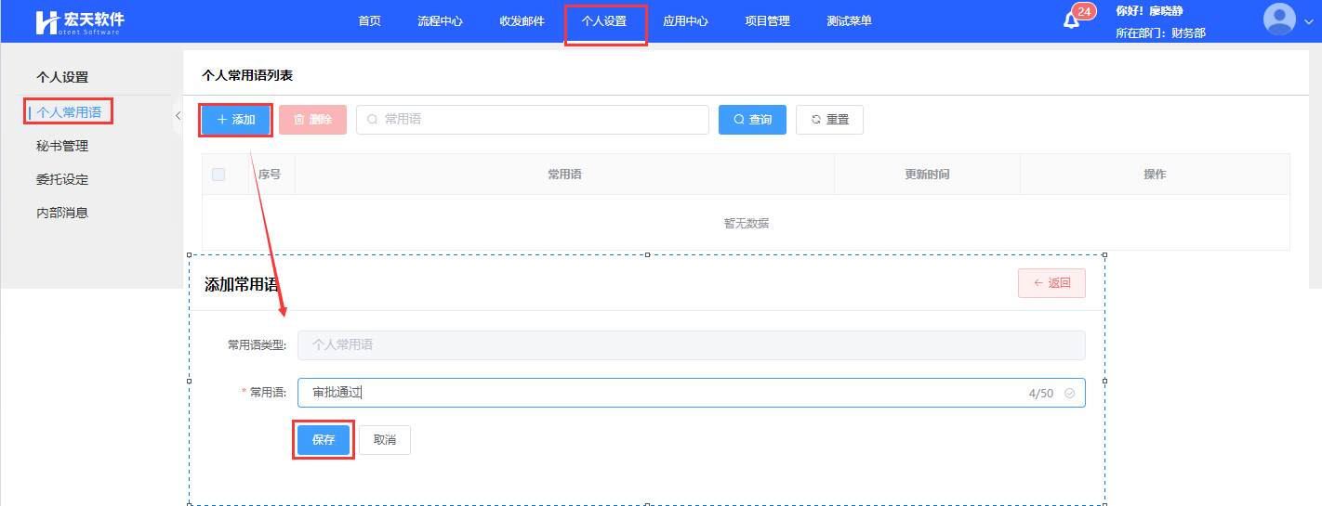1322x506 pixels.
Task: Click the Hotent Software logo
Action: 80,22
